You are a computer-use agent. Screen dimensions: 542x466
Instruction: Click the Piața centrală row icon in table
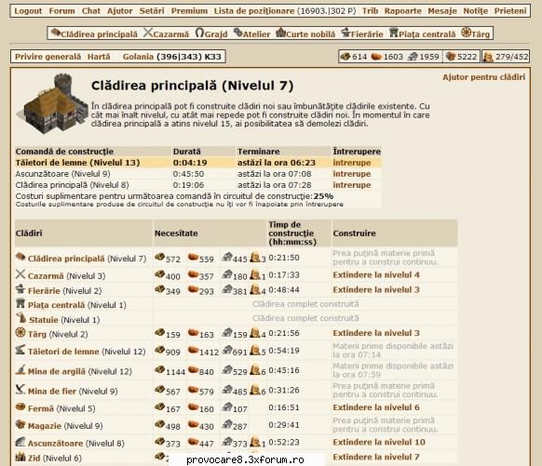tap(20, 303)
